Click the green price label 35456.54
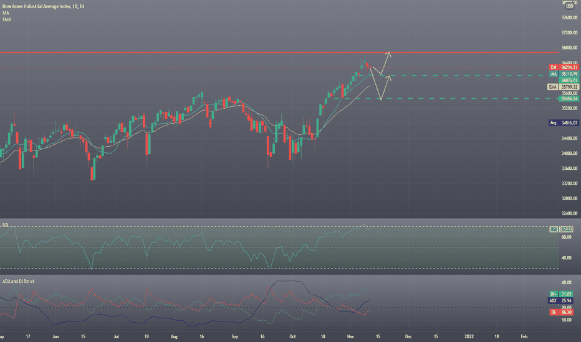This screenshot has height=342, width=581. (570, 99)
